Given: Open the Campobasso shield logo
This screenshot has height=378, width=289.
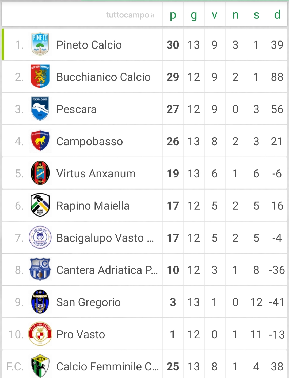Looking at the screenshot, I should (40, 141).
